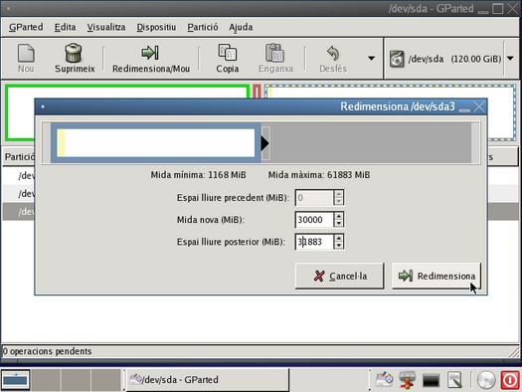Click 'Mida màxima: 61883 MiB' label

[319, 175]
